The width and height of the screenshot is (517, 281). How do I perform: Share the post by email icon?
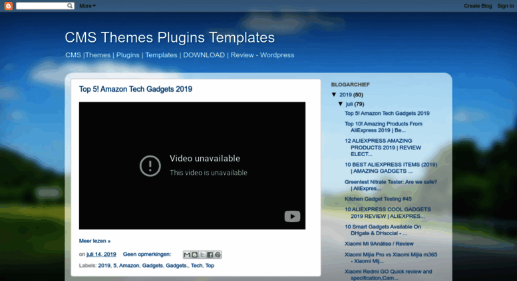click(187, 254)
